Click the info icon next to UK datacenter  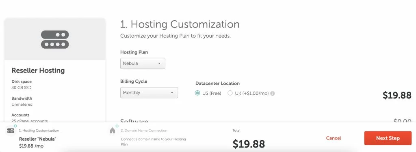273,94
